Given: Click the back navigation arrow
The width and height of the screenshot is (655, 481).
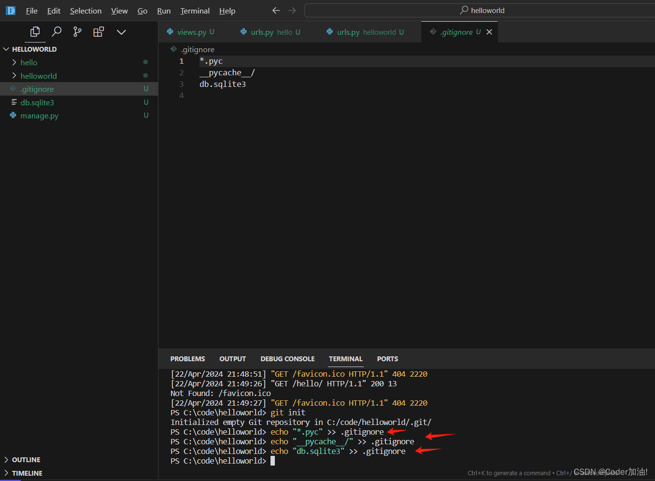Looking at the screenshot, I should tap(276, 10).
